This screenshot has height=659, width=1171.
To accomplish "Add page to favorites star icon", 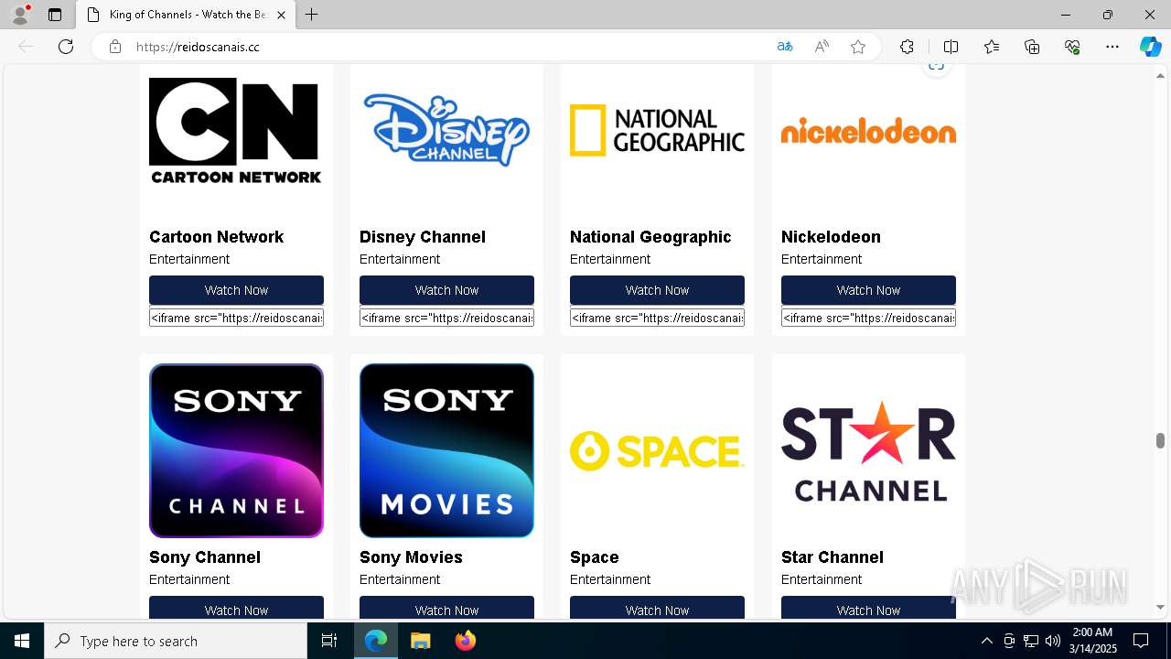I will click(858, 47).
